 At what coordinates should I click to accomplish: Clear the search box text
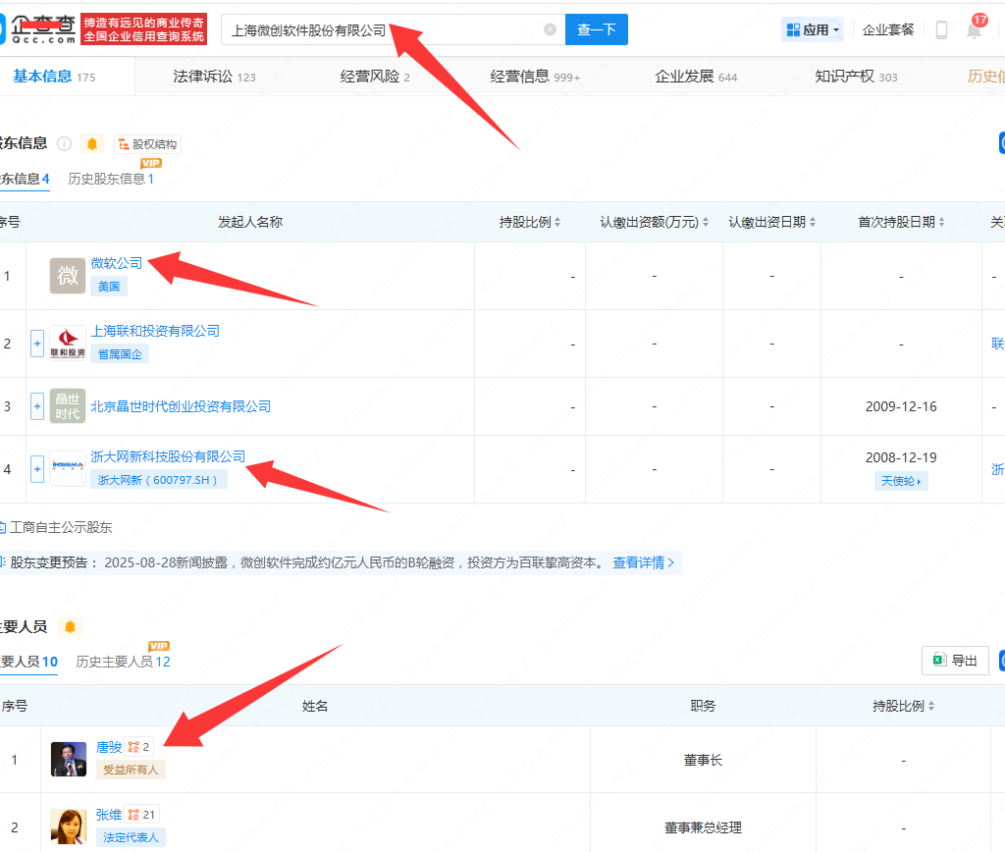[x=550, y=29]
